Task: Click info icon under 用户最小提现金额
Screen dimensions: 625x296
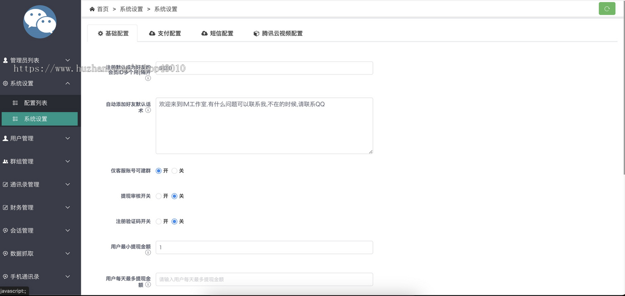Action: [148, 253]
